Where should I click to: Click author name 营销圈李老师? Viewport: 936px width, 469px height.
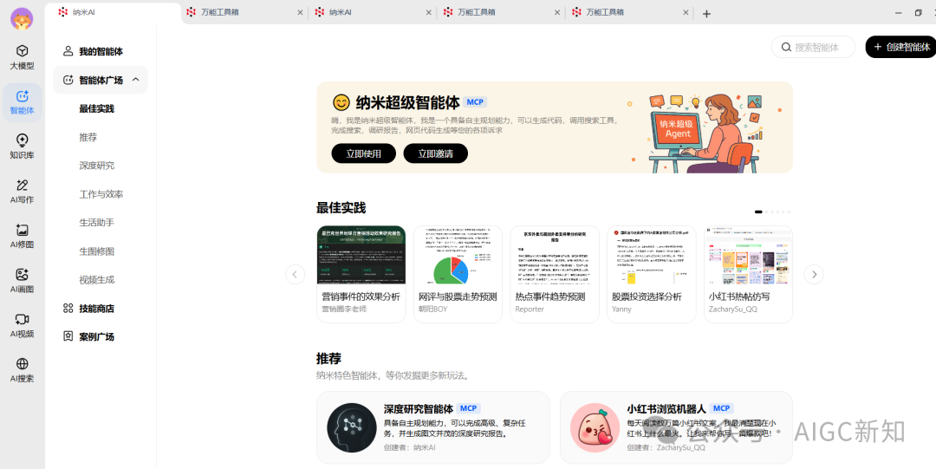(x=344, y=309)
